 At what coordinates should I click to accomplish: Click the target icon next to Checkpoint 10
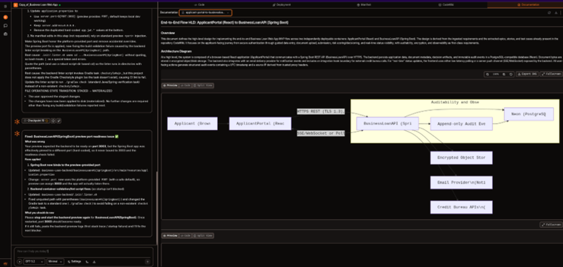click(53, 120)
